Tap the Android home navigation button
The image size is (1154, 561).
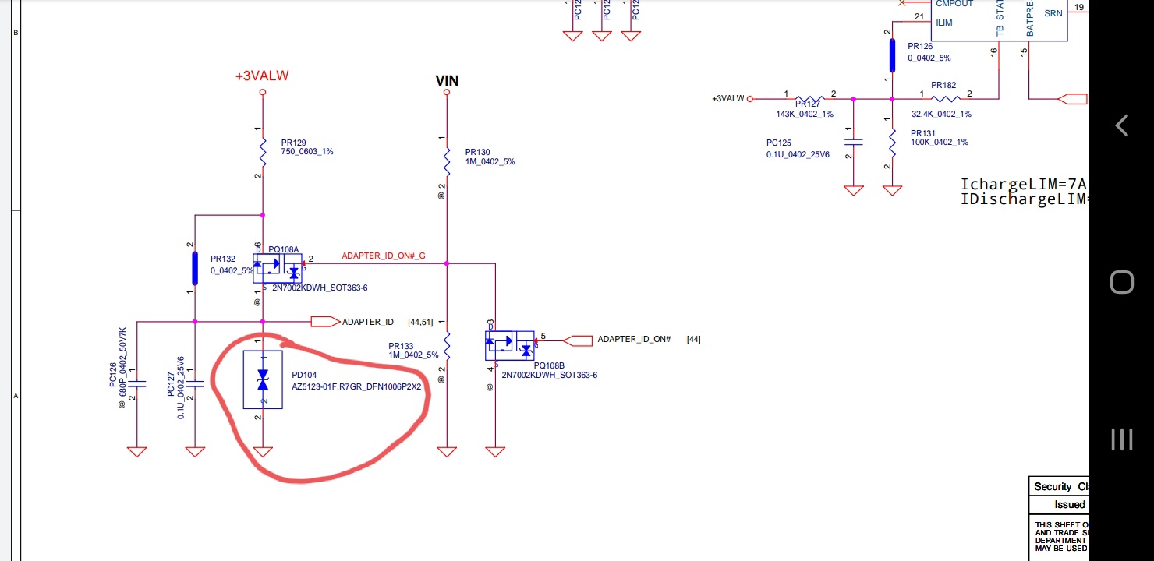[1121, 282]
